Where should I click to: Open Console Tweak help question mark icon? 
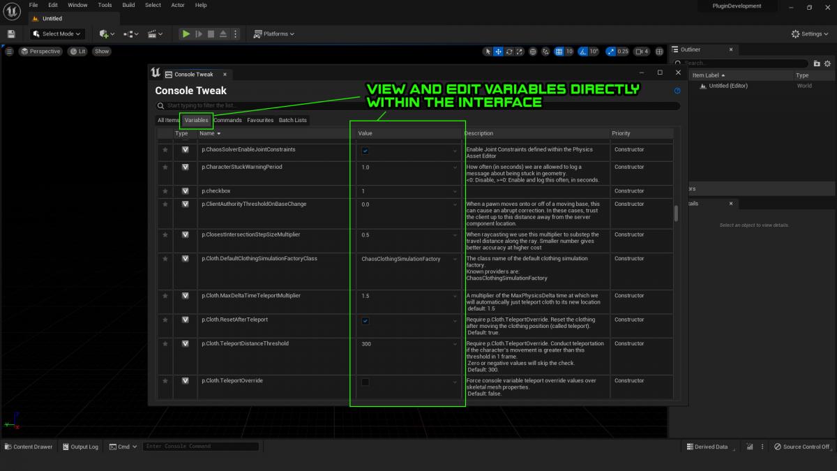coord(677,91)
